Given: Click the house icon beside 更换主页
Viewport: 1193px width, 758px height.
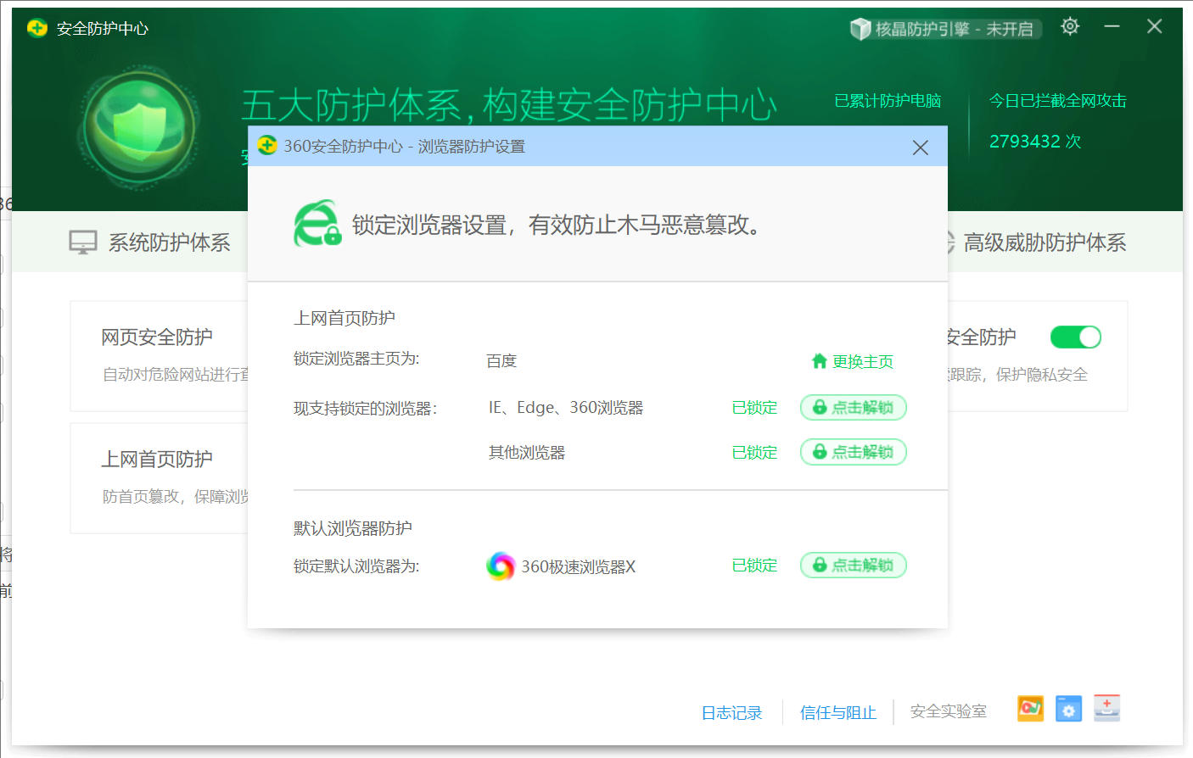Looking at the screenshot, I should [x=819, y=361].
